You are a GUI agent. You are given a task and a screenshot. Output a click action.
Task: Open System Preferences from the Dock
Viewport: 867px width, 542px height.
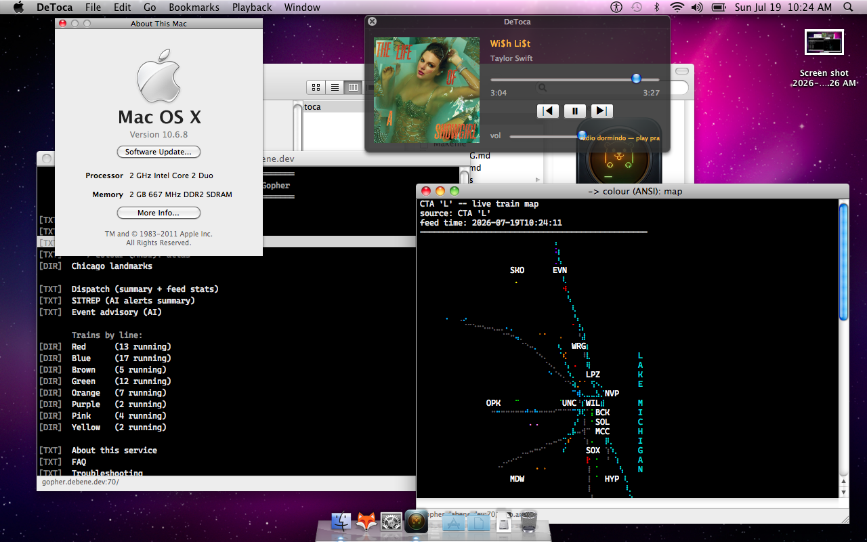[x=392, y=522]
